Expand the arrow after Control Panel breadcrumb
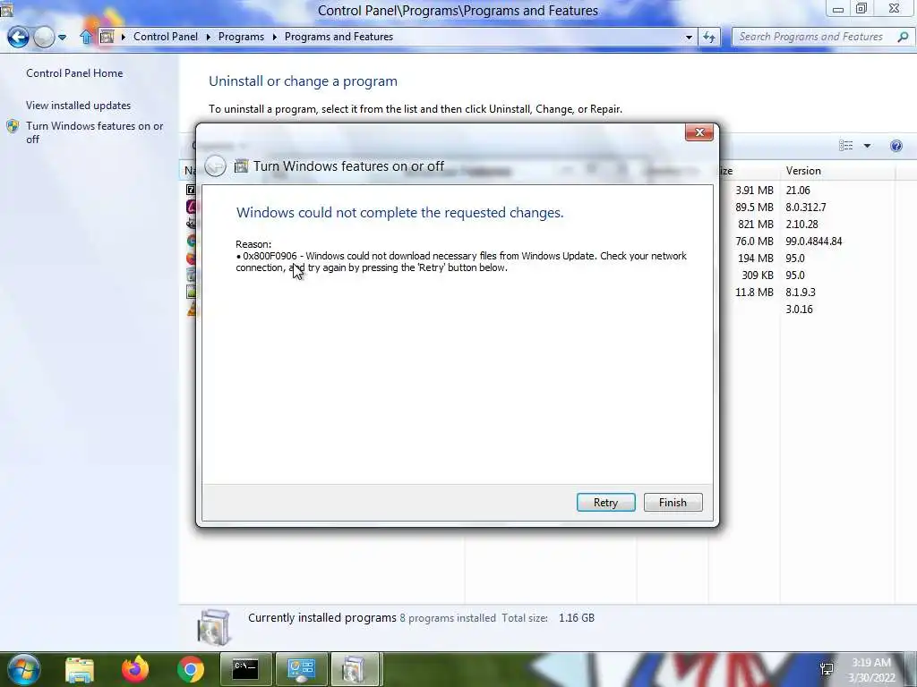917x687 pixels. (x=208, y=37)
